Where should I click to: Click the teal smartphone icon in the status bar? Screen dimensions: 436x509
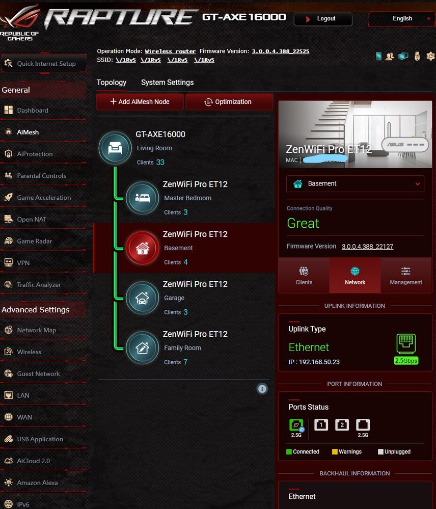(x=378, y=57)
